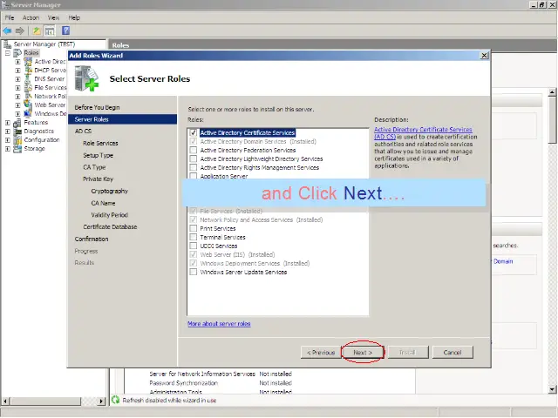Collapse the Roles tree node

8,53
